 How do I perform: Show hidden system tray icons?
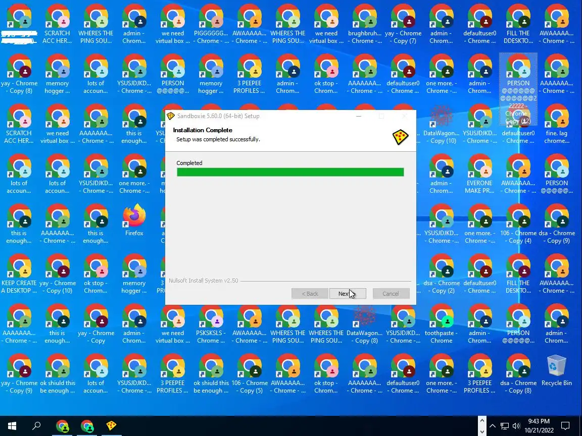click(x=493, y=426)
